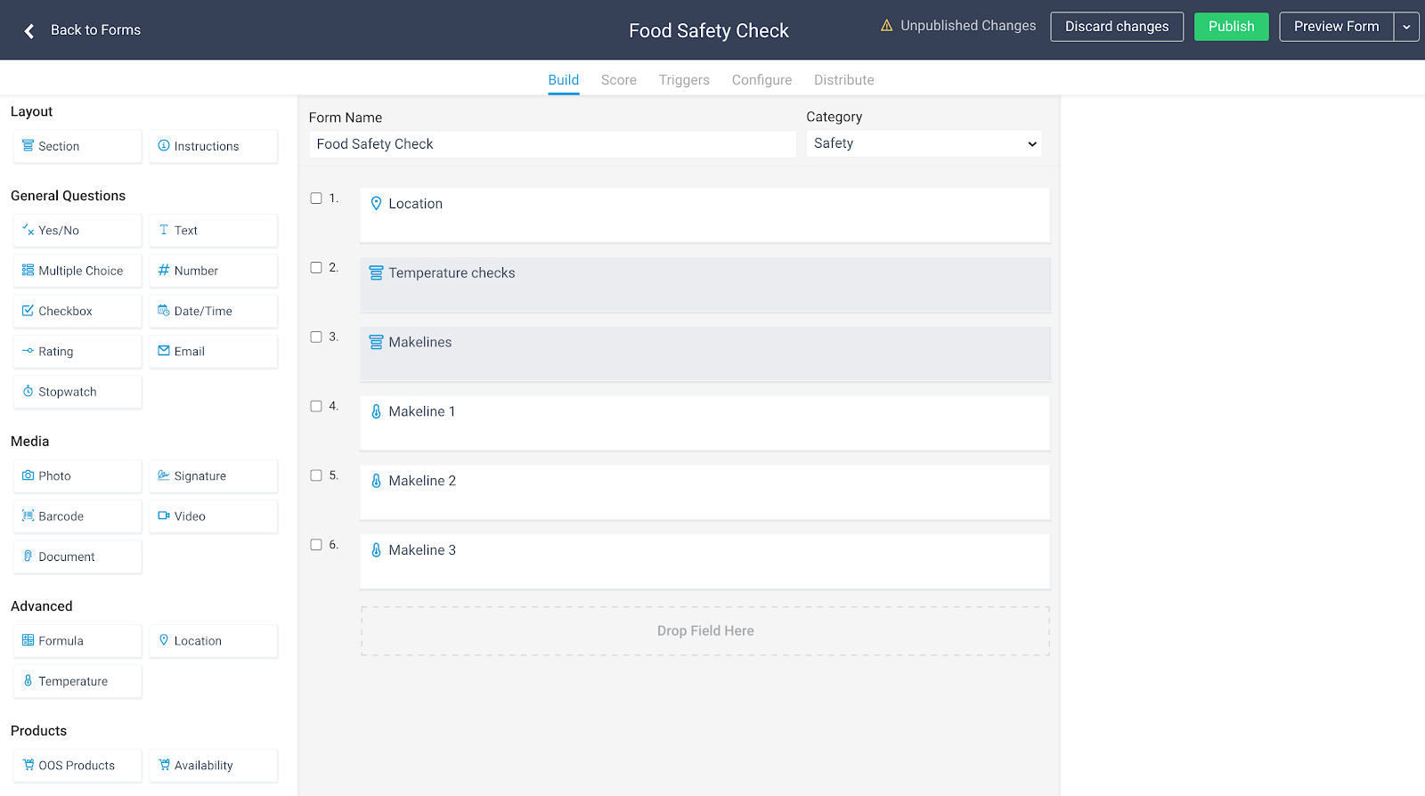This screenshot has height=796, width=1425.
Task: Select the Number hash icon
Action: 164,270
